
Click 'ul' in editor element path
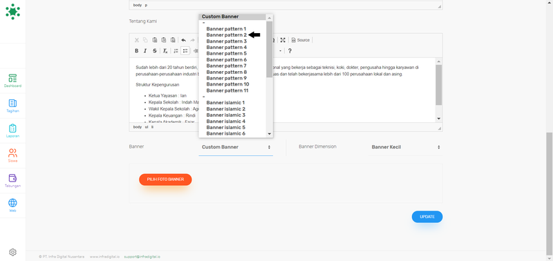pos(147,127)
